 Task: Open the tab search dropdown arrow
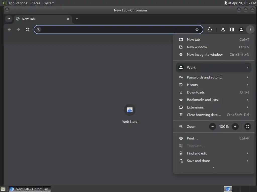click(x=9, y=19)
